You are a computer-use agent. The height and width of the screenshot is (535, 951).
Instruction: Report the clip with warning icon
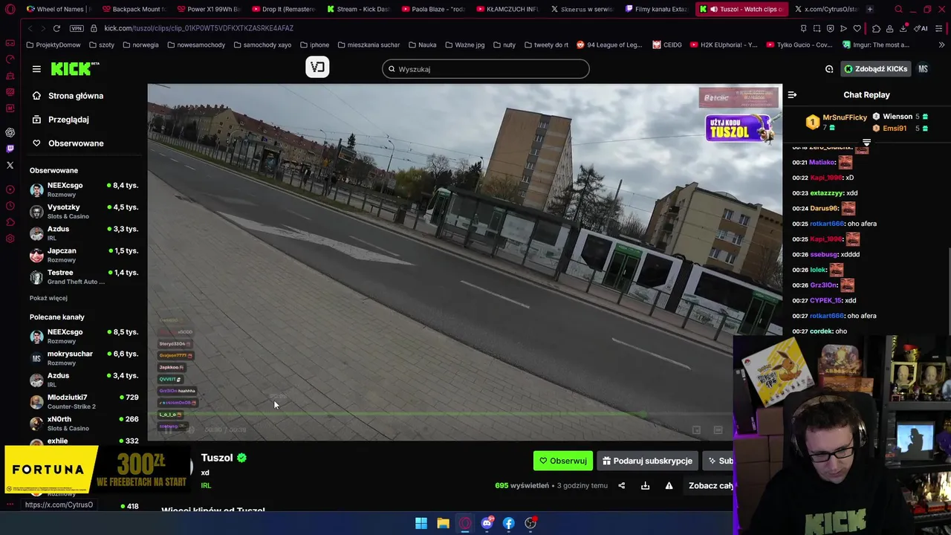[669, 486]
